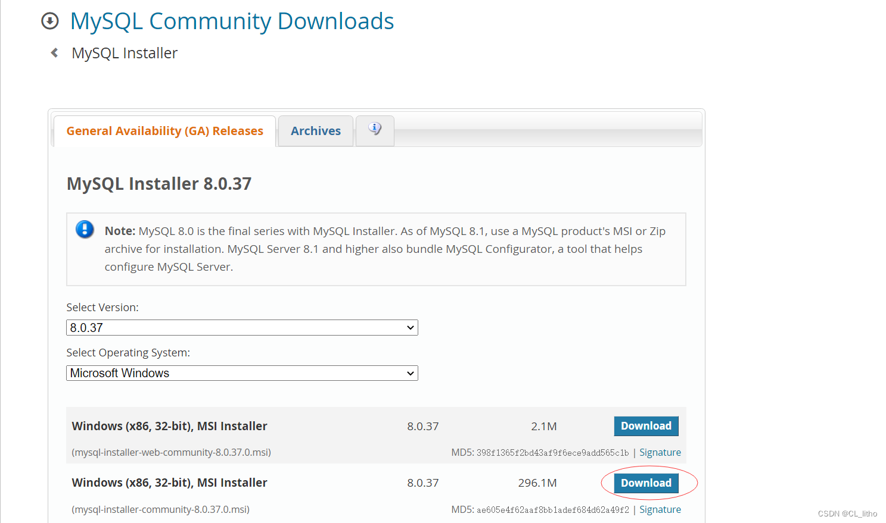Click the filename mysql-installer-community-8.0.37.0.msi

tap(161, 509)
